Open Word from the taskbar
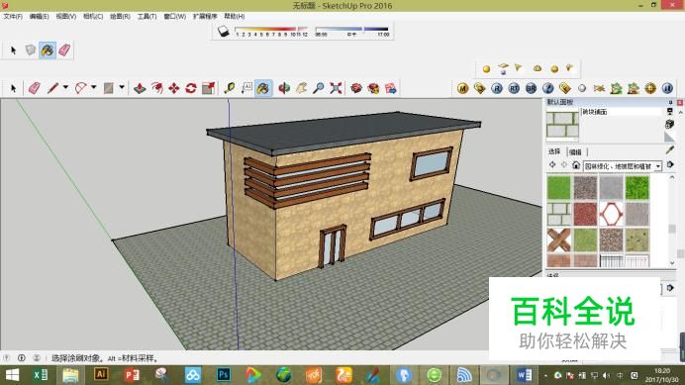This screenshot has height=385, width=685. point(525,375)
